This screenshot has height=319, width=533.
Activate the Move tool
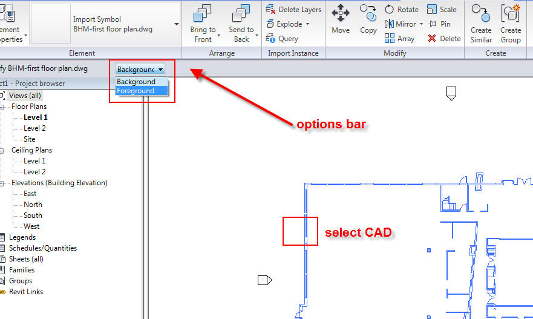[x=341, y=19]
